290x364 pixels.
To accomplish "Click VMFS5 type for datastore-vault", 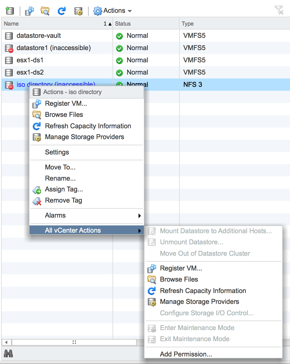I will (194, 36).
